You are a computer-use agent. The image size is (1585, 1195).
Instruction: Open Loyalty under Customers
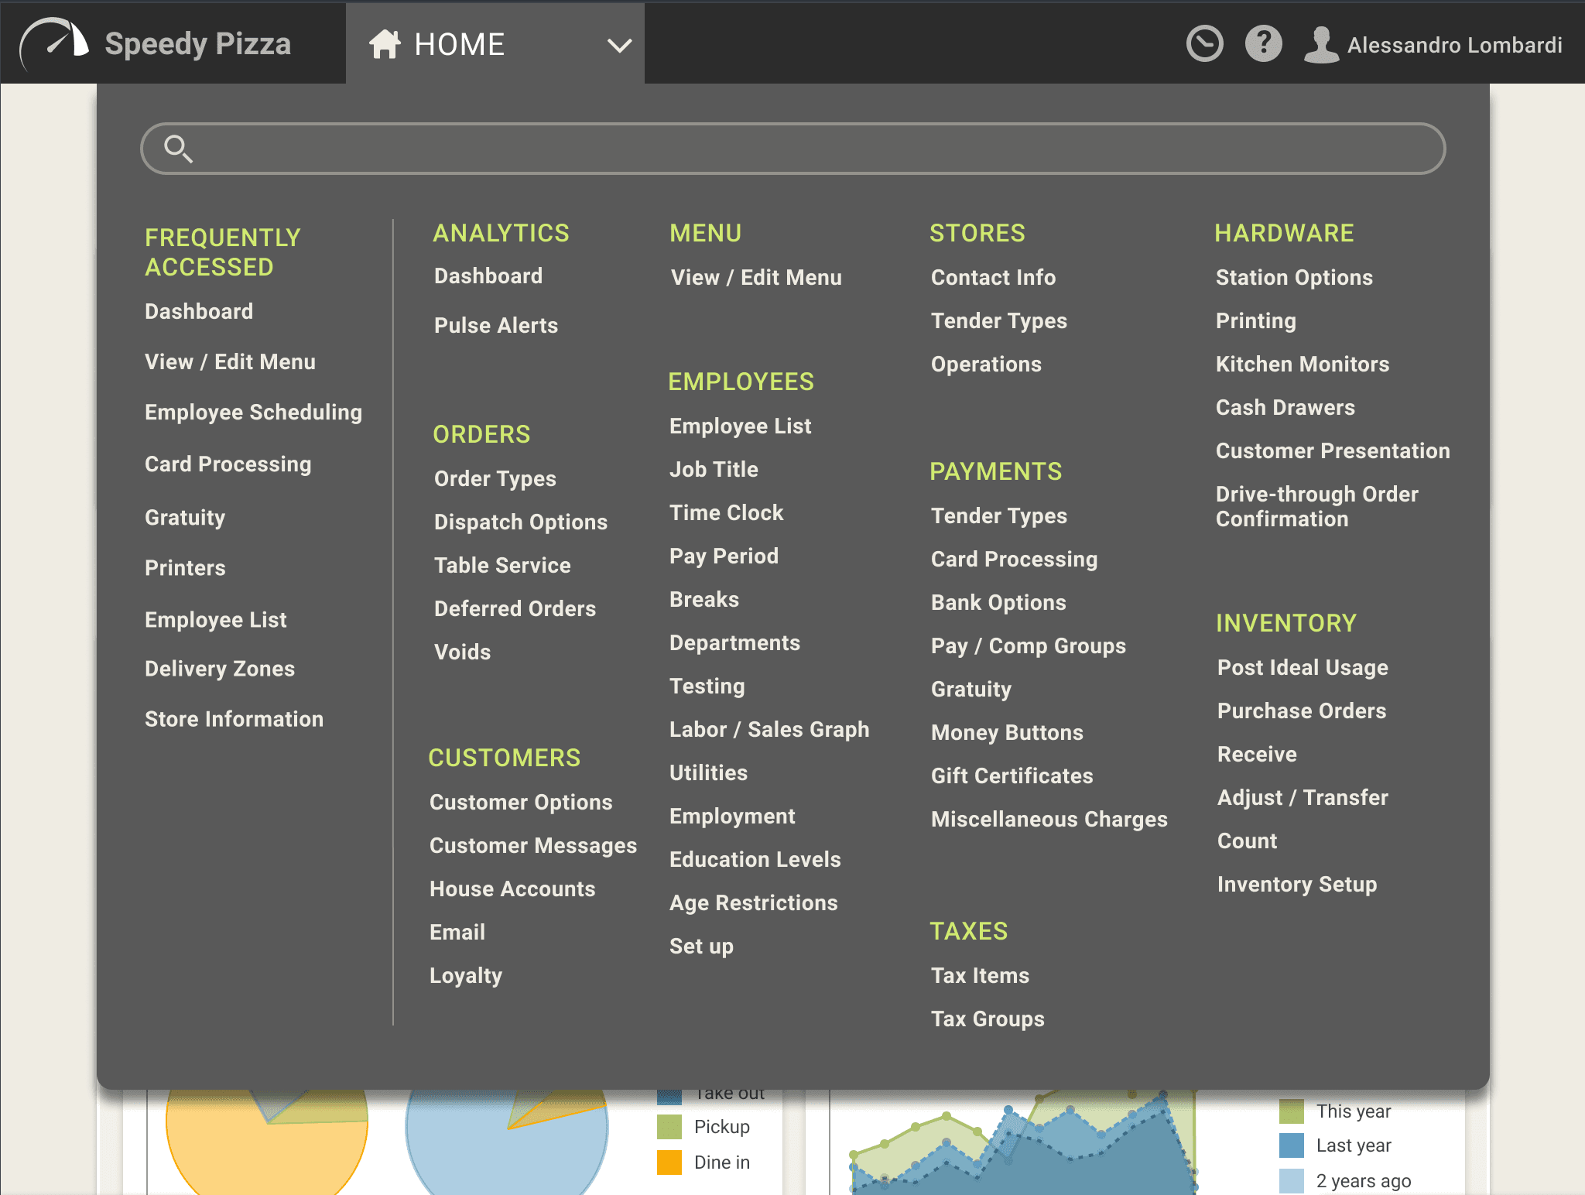click(465, 976)
